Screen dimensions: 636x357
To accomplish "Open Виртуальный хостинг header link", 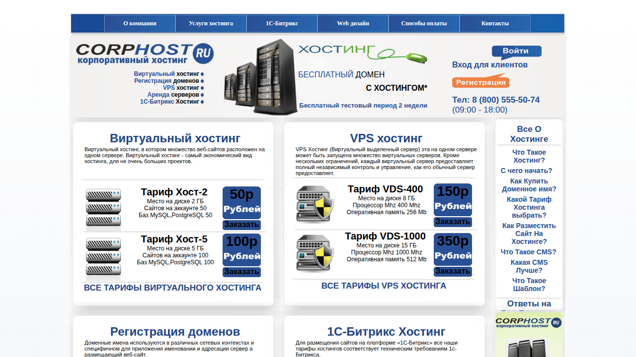I will 166,74.
